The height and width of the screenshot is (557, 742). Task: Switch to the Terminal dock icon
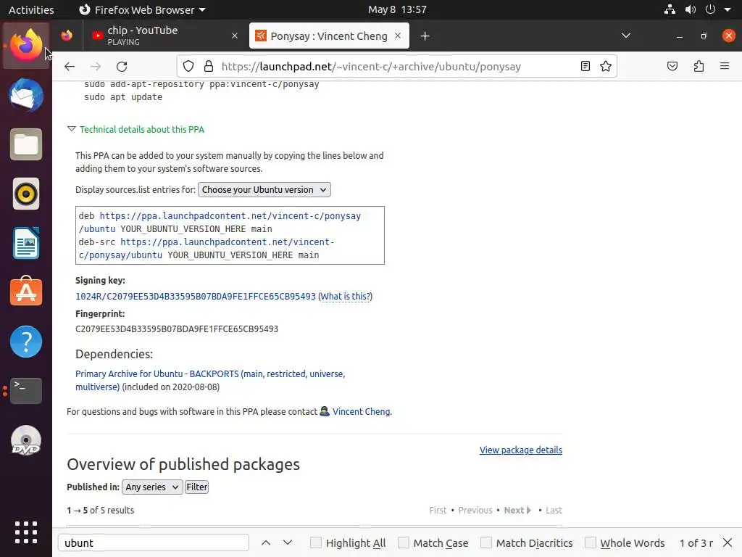tap(26, 391)
